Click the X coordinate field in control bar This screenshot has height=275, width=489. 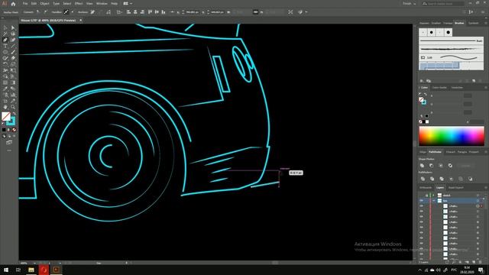tap(193, 12)
